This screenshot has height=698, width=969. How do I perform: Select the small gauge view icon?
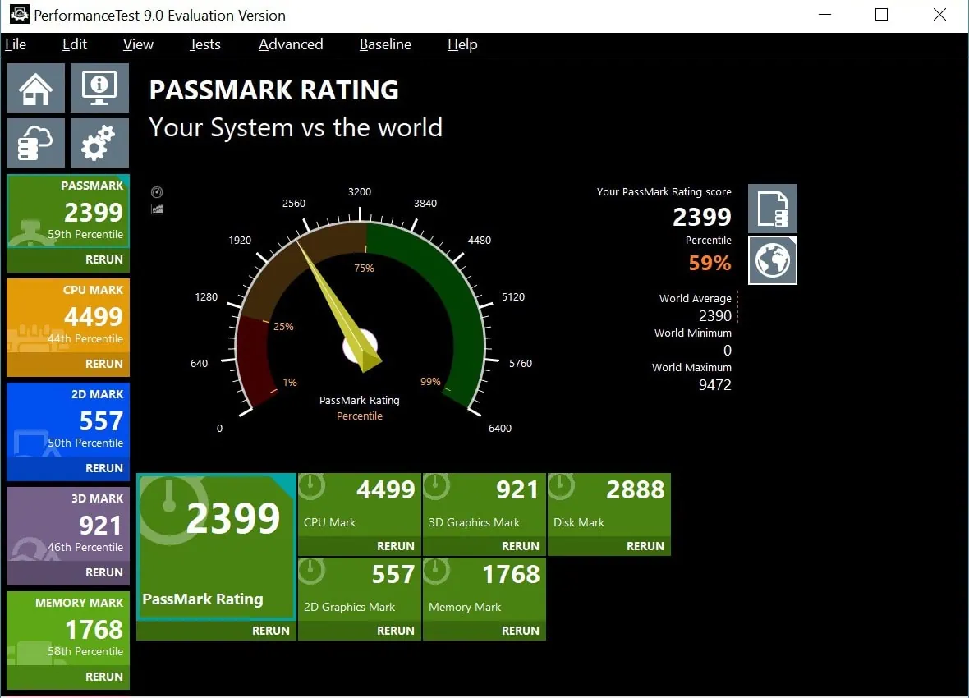click(x=157, y=192)
